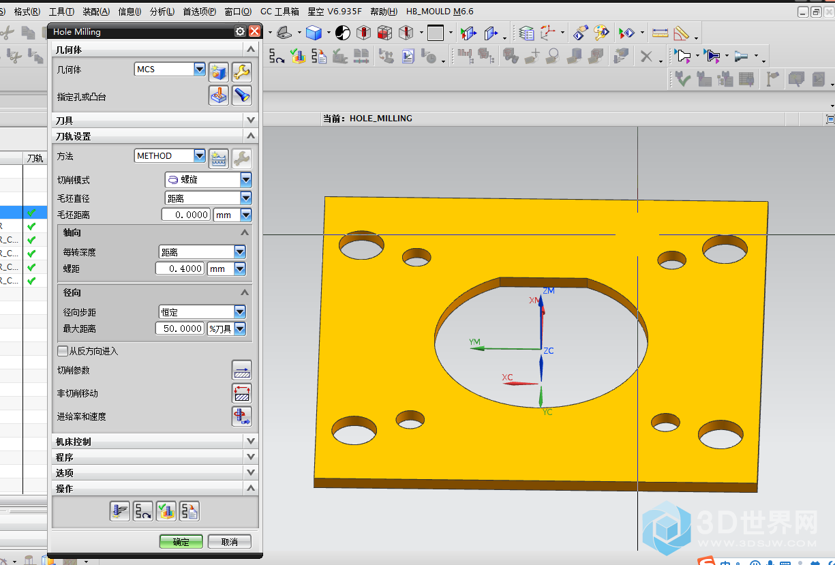This screenshot has width=835, height=565.
Task: Click the blue shaded cube render style icon
Action: point(314,33)
